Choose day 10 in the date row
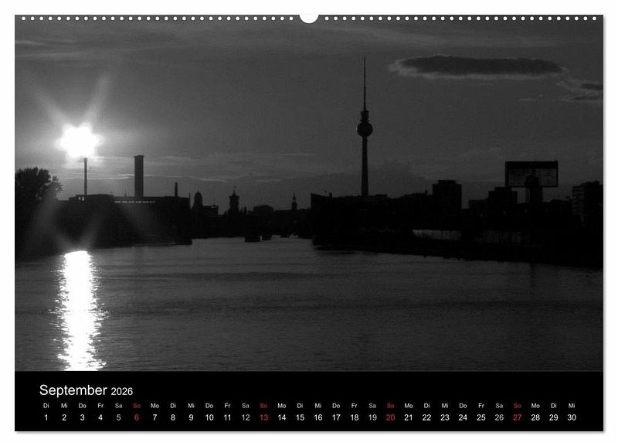The height and width of the screenshot is (446, 618). click(209, 417)
